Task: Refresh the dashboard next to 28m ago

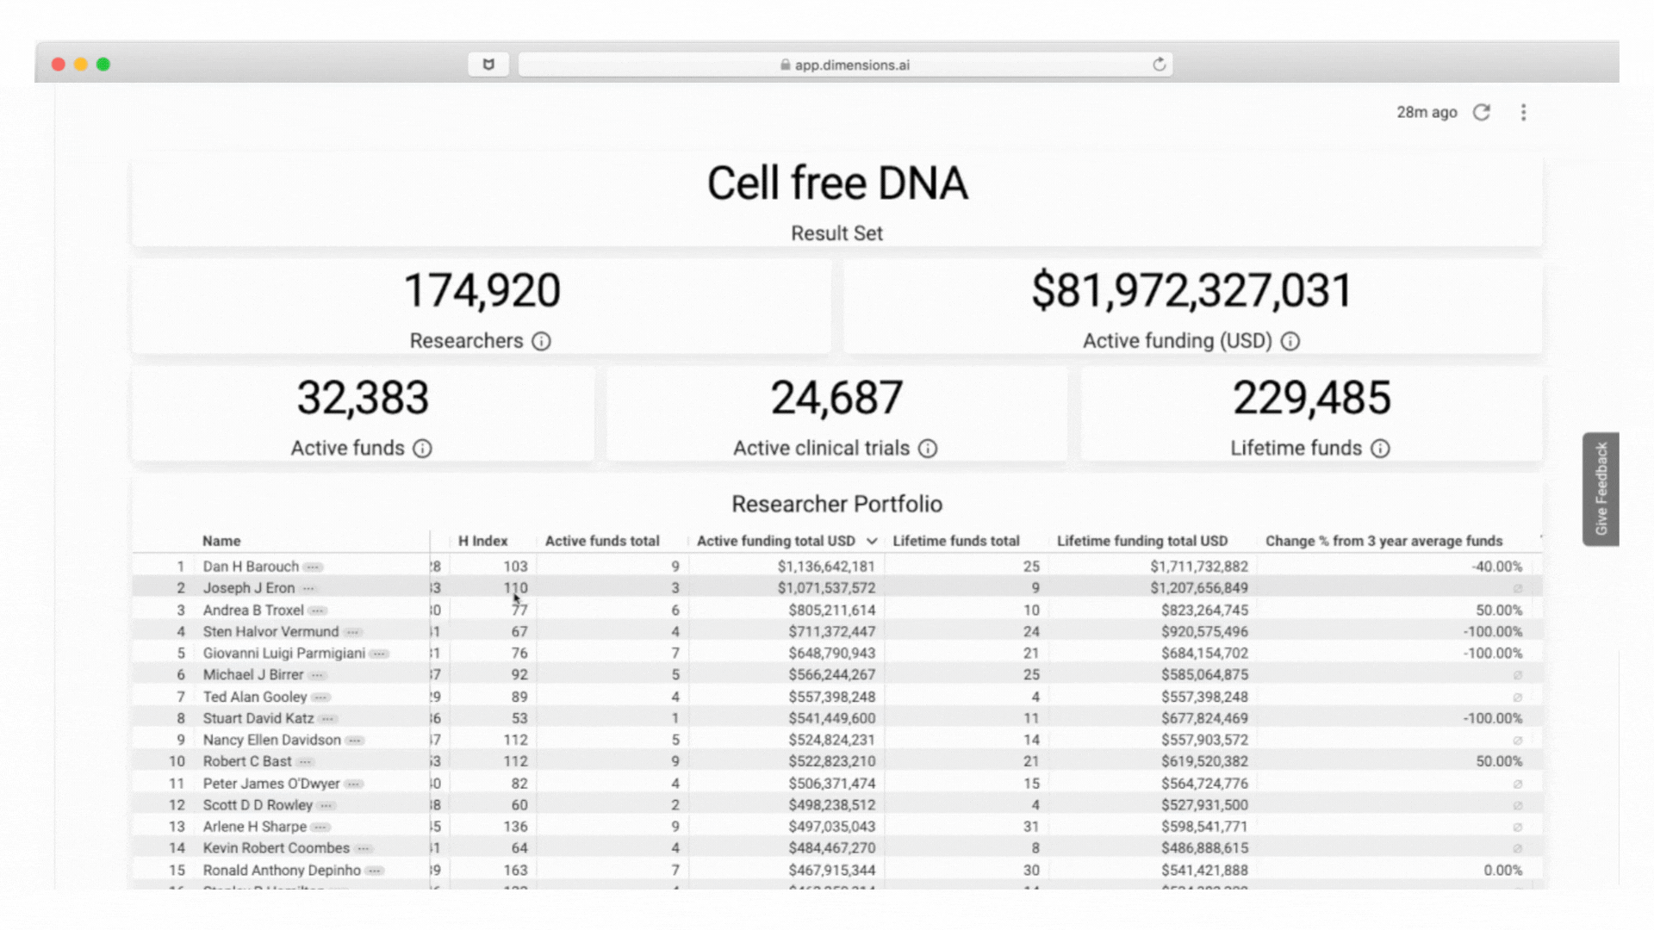Action: (1481, 113)
